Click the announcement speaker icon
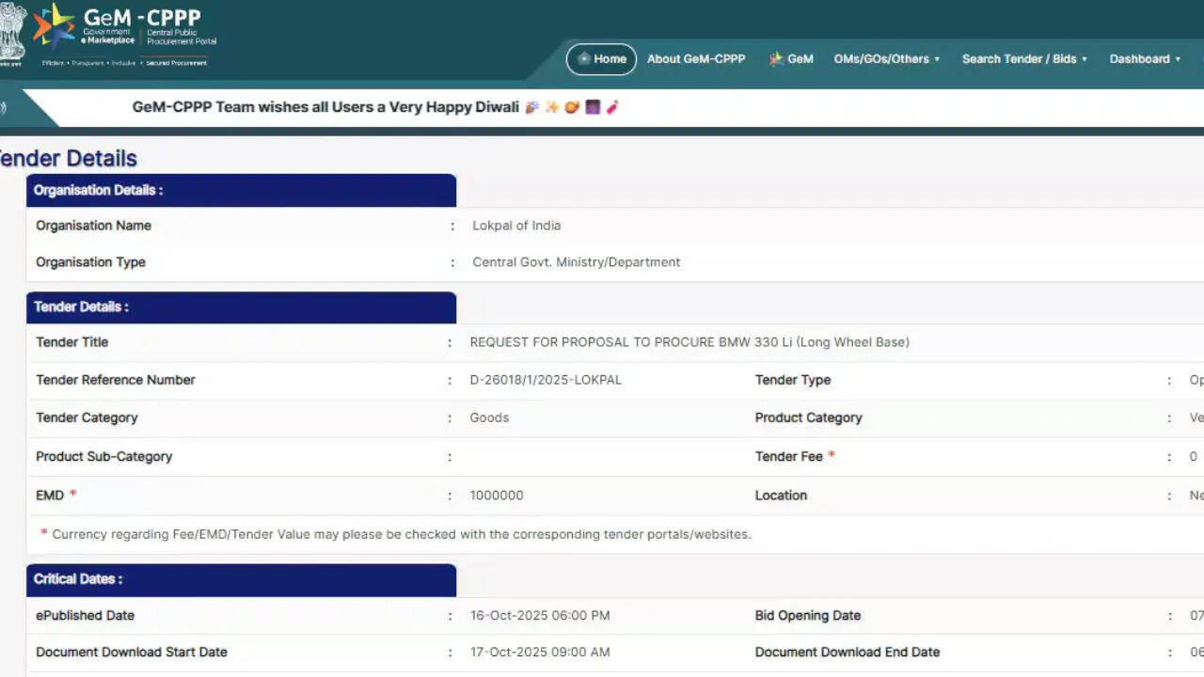Image resolution: width=1204 pixels, height=677 pixels. click(x=3, y=107)
